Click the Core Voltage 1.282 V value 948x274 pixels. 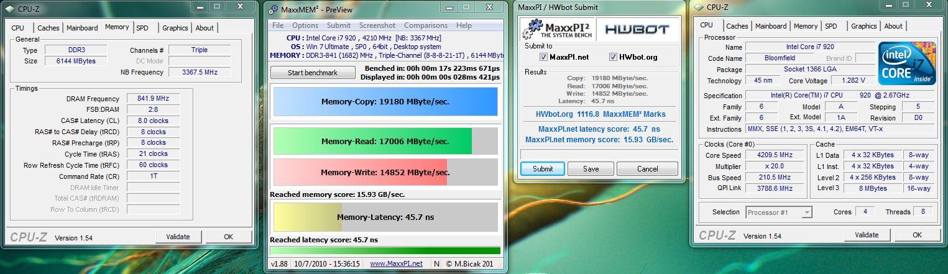pyautogui.click(x=853, y=81)
